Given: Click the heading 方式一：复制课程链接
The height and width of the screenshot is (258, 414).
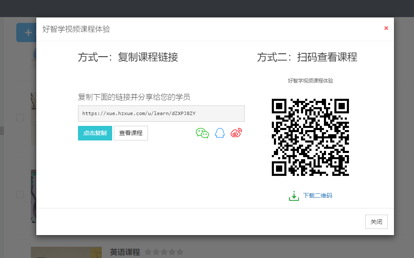Looking at the screenshot, I should click(128, 57).
